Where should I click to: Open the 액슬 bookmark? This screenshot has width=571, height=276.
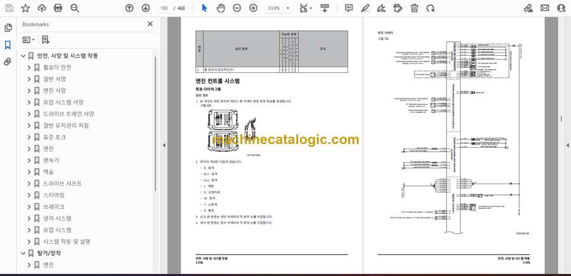tap(48, 172)
